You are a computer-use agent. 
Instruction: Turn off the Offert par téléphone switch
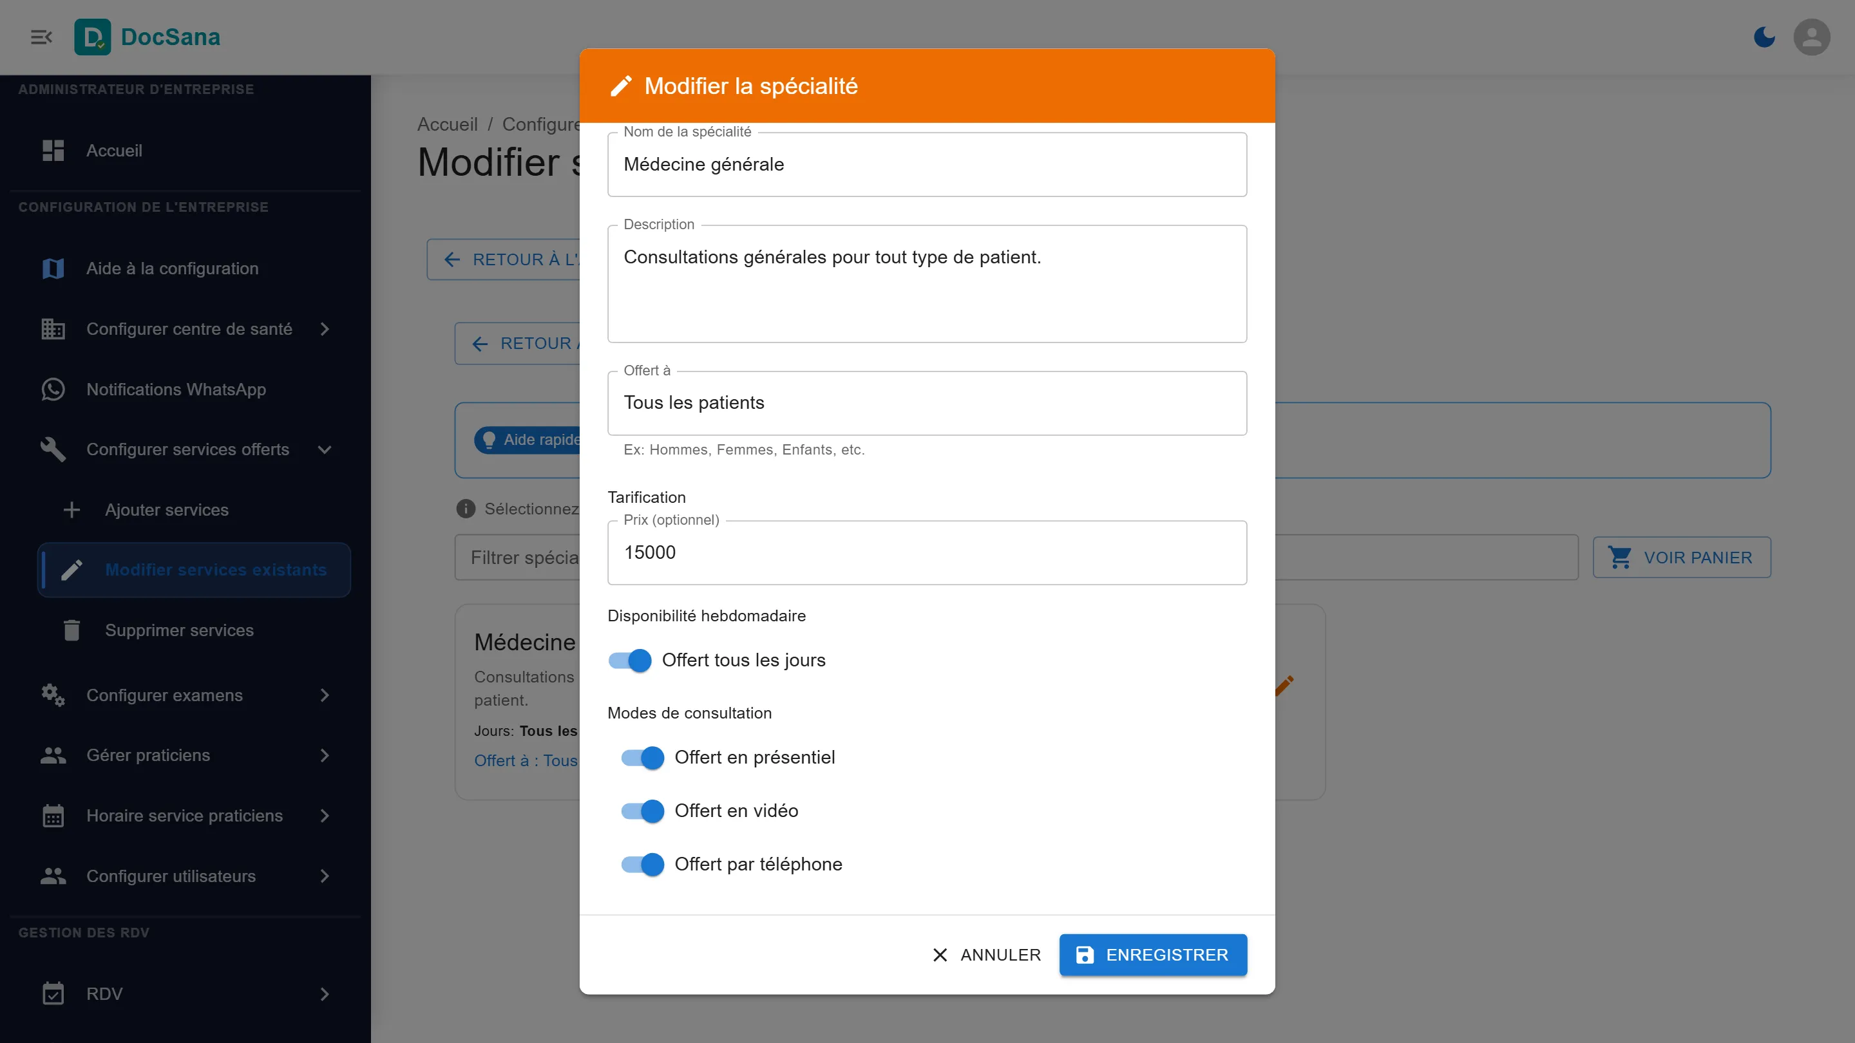click(x=642, y=864)
